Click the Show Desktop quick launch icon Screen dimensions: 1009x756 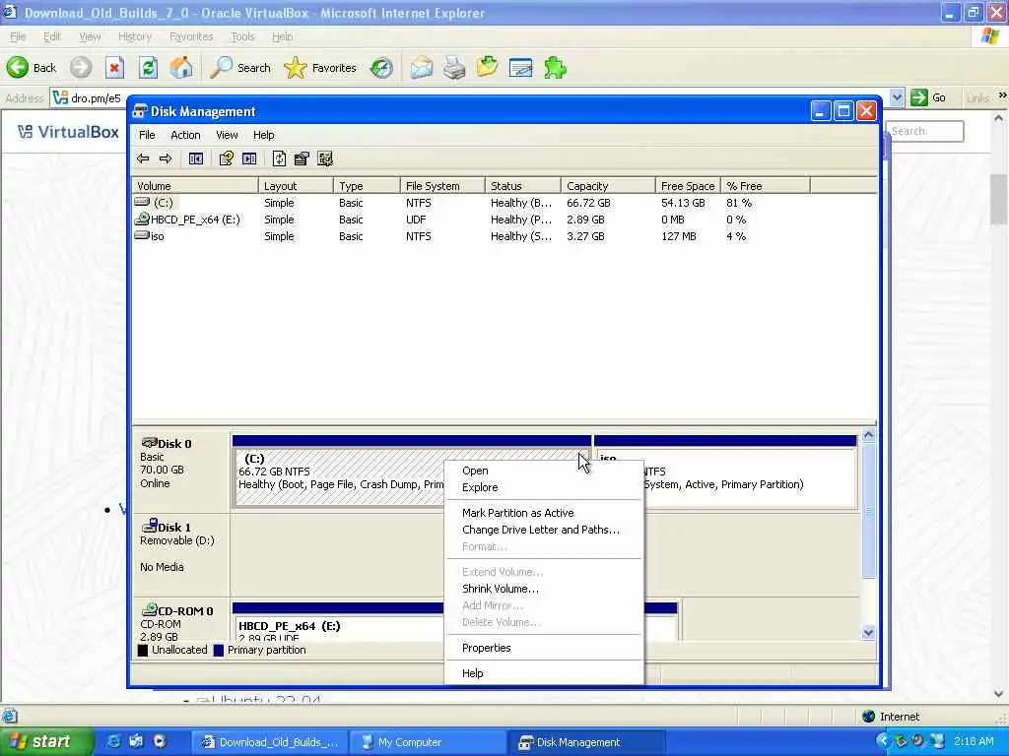136,741
